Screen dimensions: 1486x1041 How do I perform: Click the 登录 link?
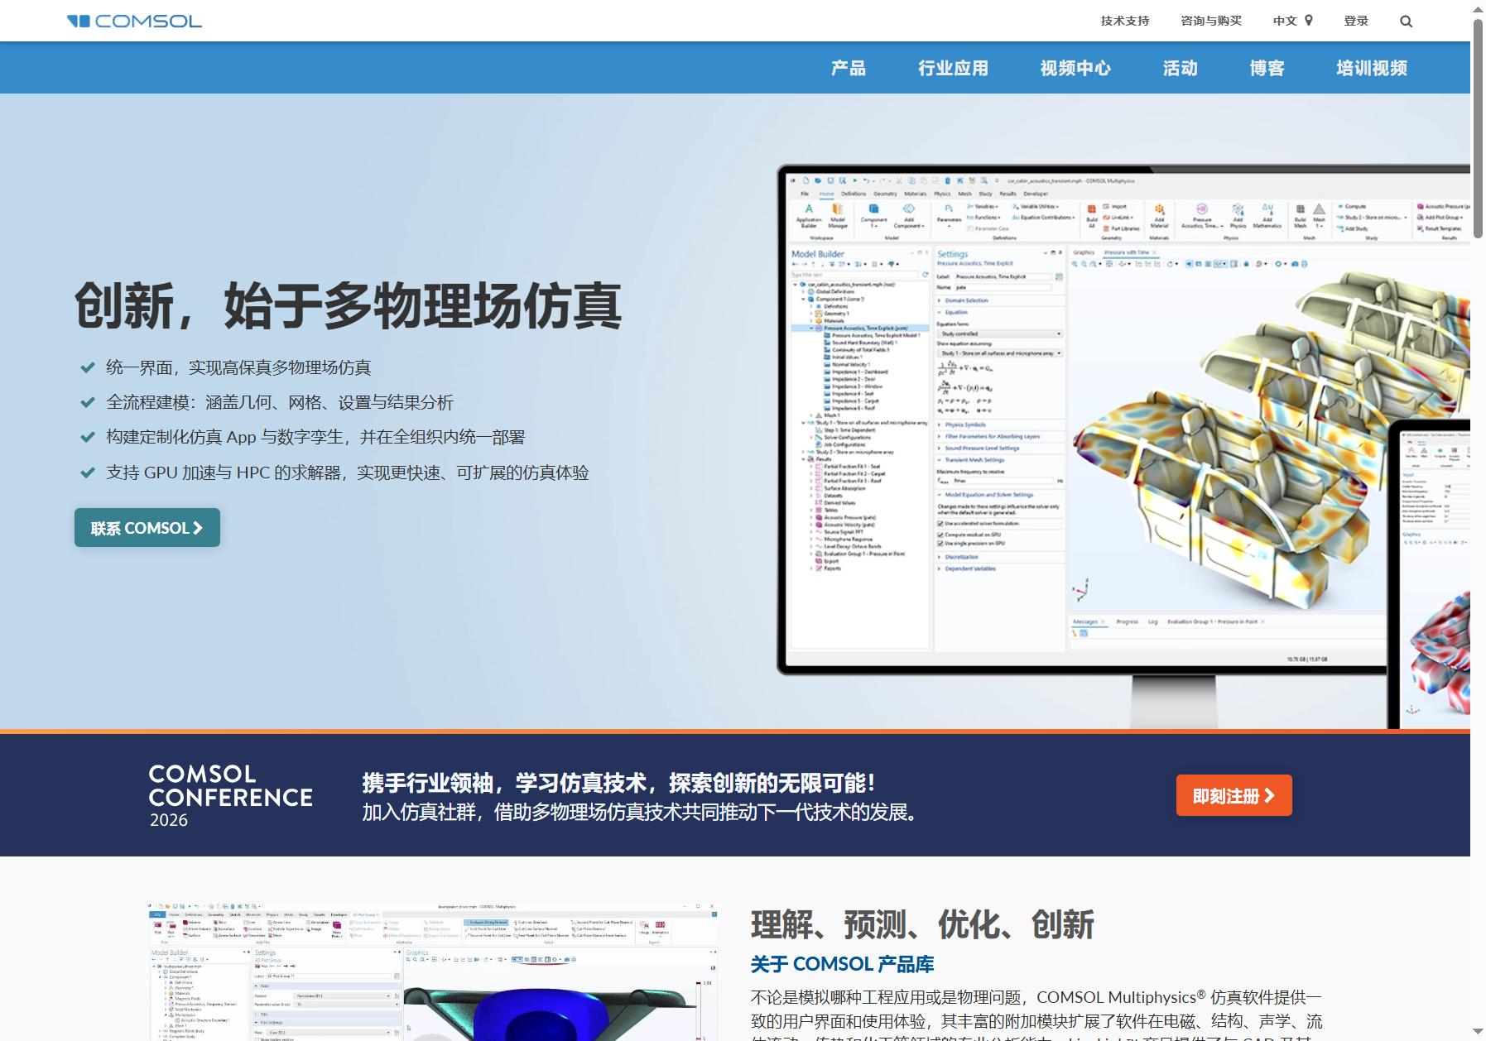pos(1356,21)
